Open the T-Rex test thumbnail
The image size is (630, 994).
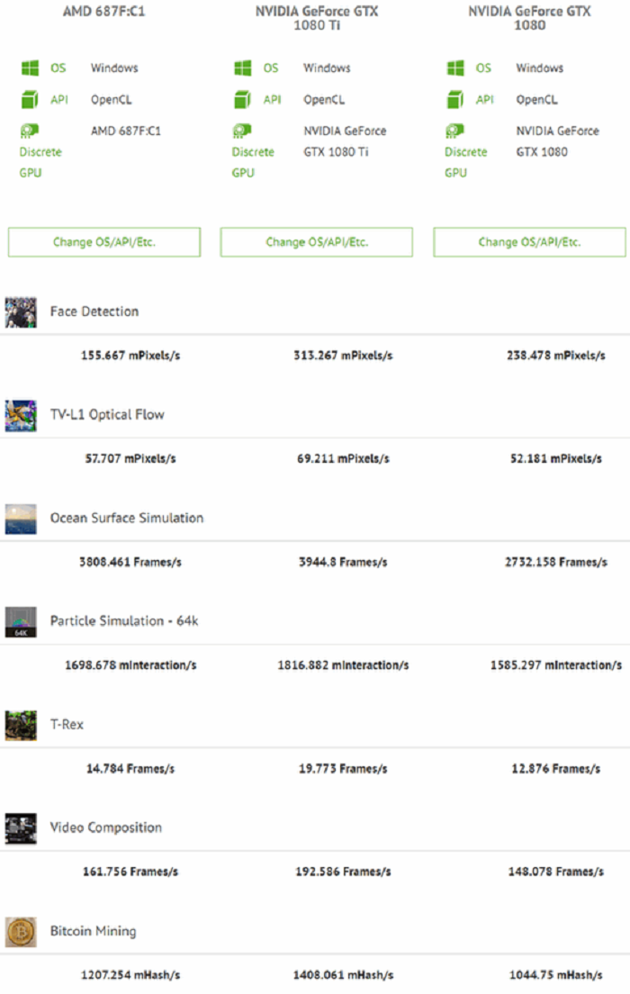[x=21, y=725]
